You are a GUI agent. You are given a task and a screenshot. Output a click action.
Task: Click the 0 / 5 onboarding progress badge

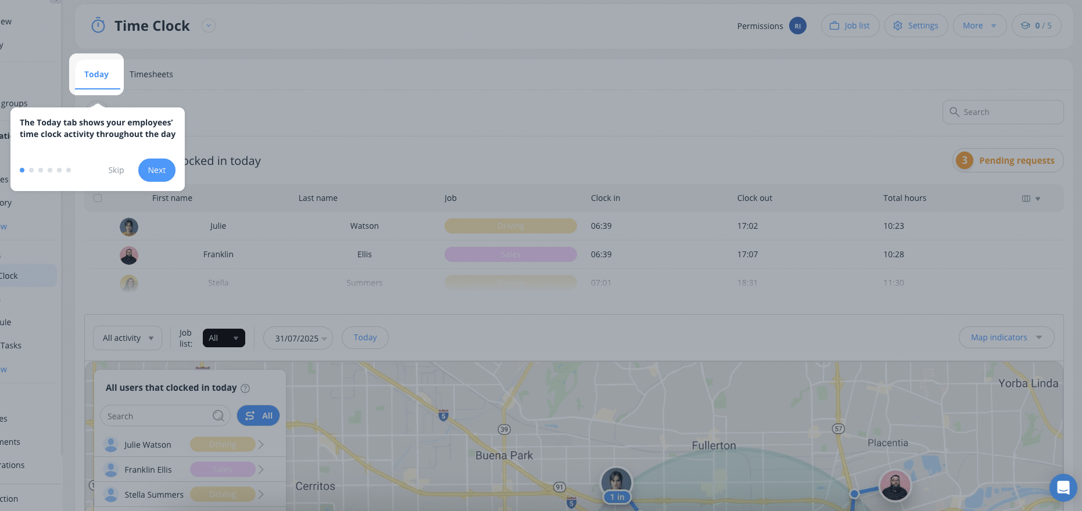coord(1036,26)
